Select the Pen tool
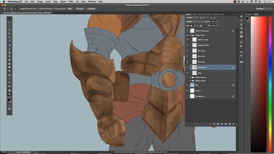274x154 pixels. tap(9, 75)
